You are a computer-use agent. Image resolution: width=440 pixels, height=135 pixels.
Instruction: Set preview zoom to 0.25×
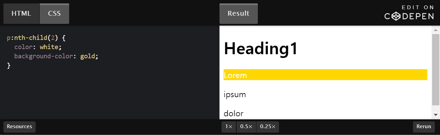coord(268,127)
